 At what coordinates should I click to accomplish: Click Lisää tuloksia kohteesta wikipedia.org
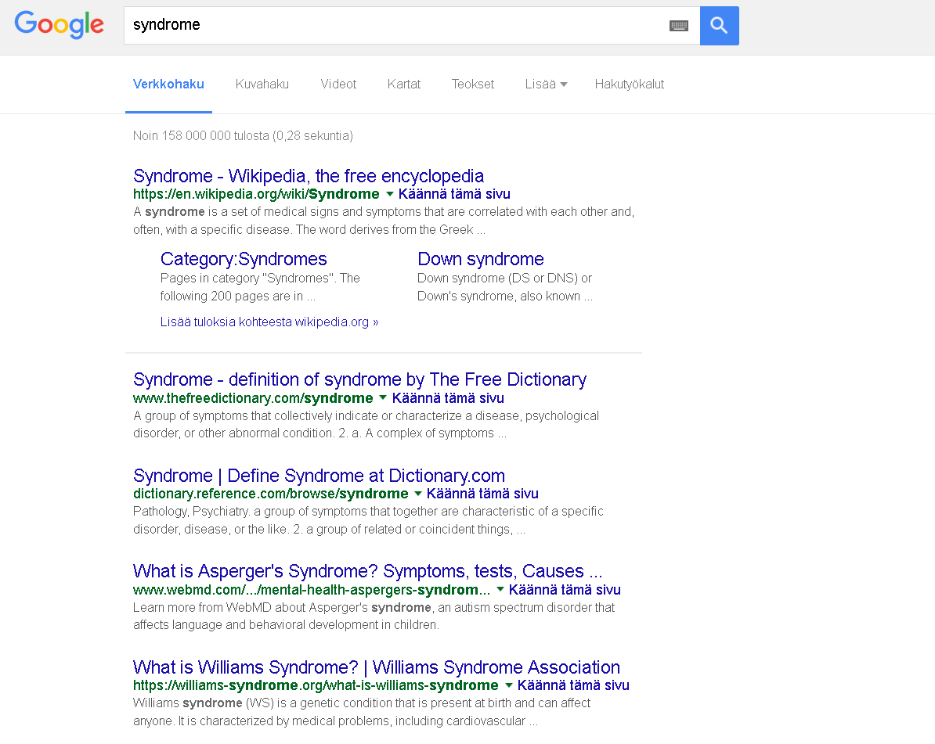point(269,322)
